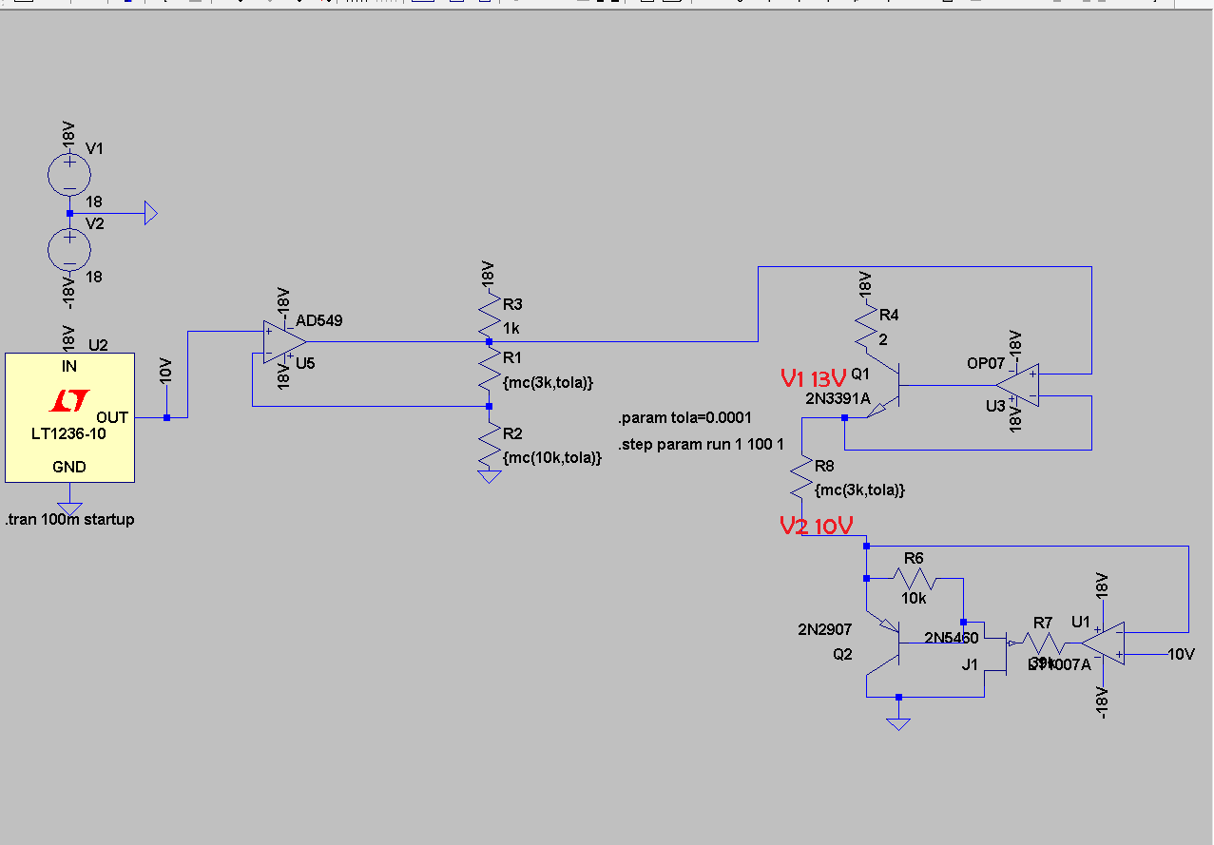Click the ground symbol under R2
1214x845 pixels.
[490, 476]
